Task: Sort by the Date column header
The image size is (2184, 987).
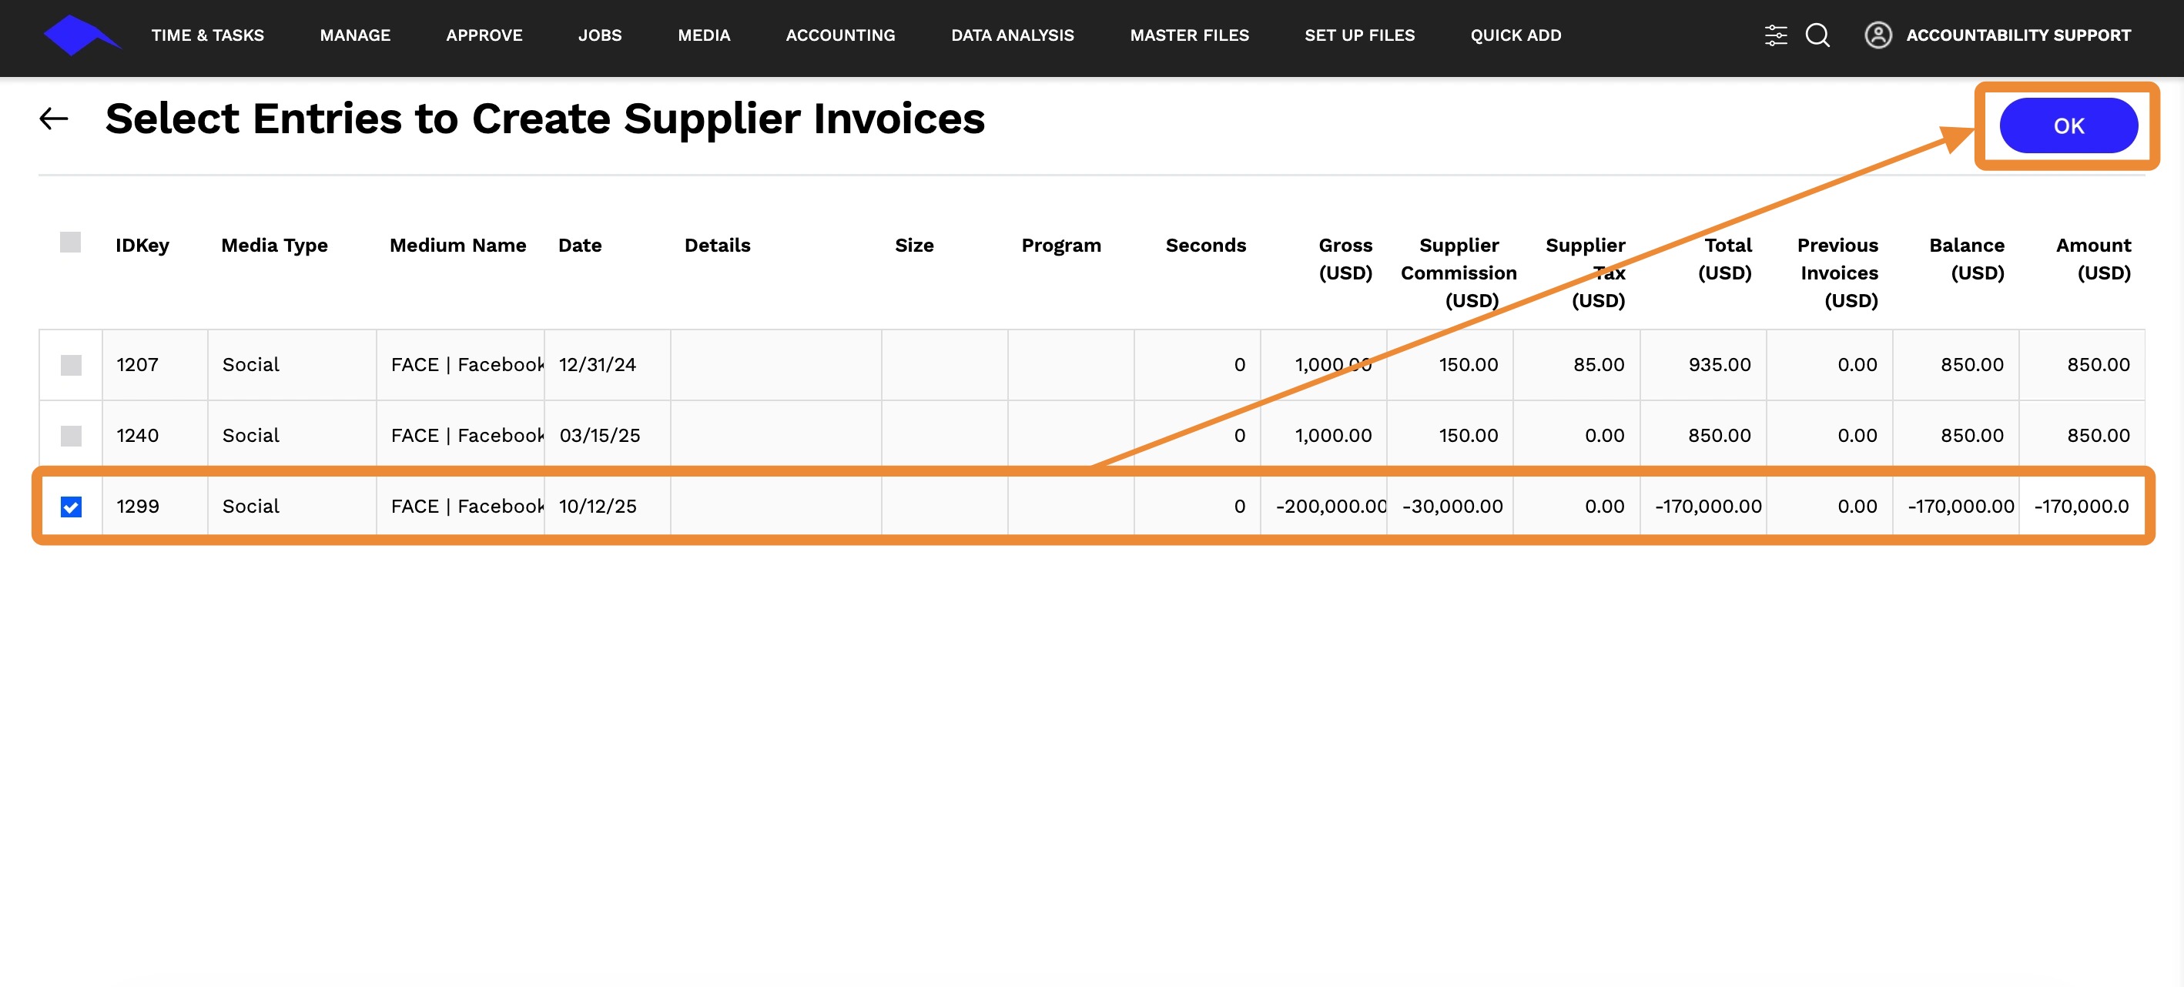Action: [580, 246]
